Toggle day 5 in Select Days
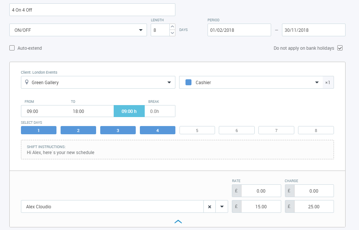Screen dimensions: 359x230 click(x=197, y=130)
